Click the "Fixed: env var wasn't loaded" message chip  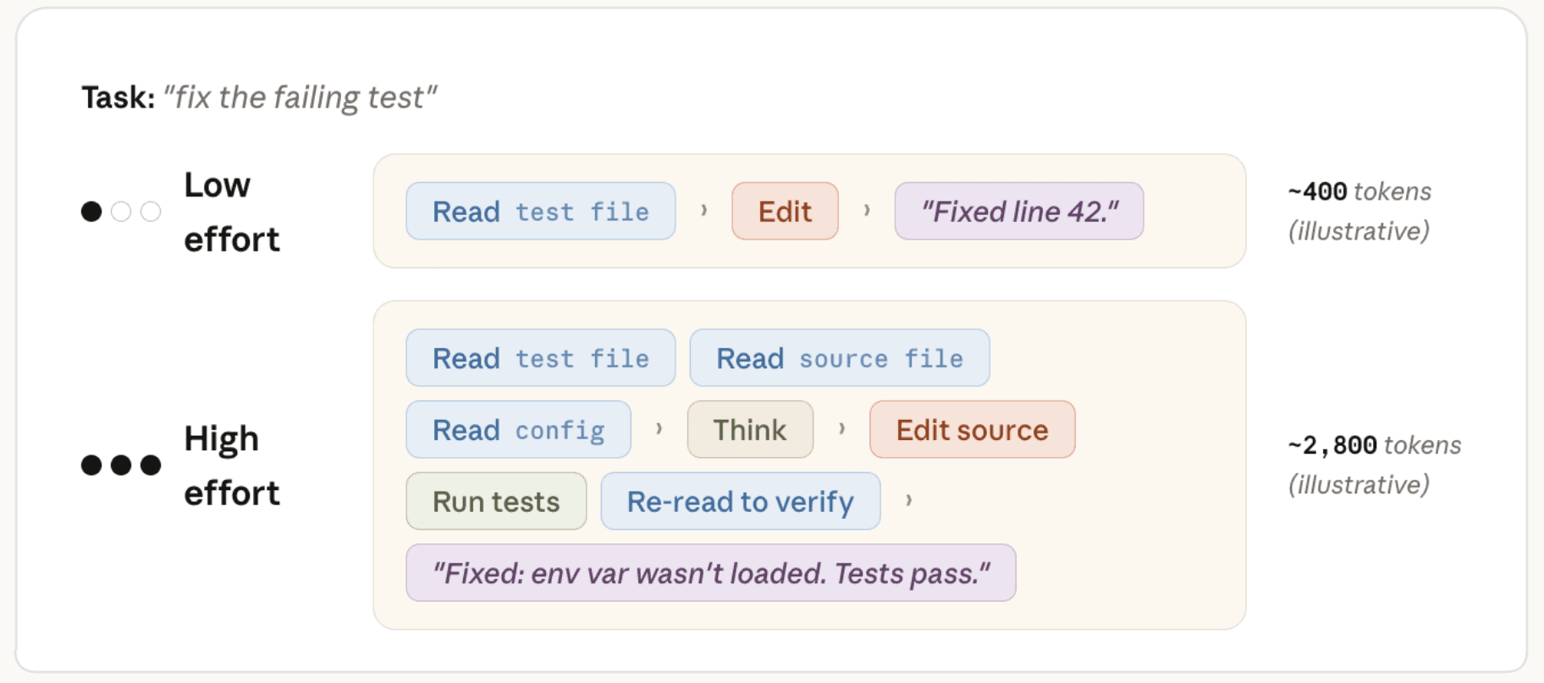pos(711,573)
